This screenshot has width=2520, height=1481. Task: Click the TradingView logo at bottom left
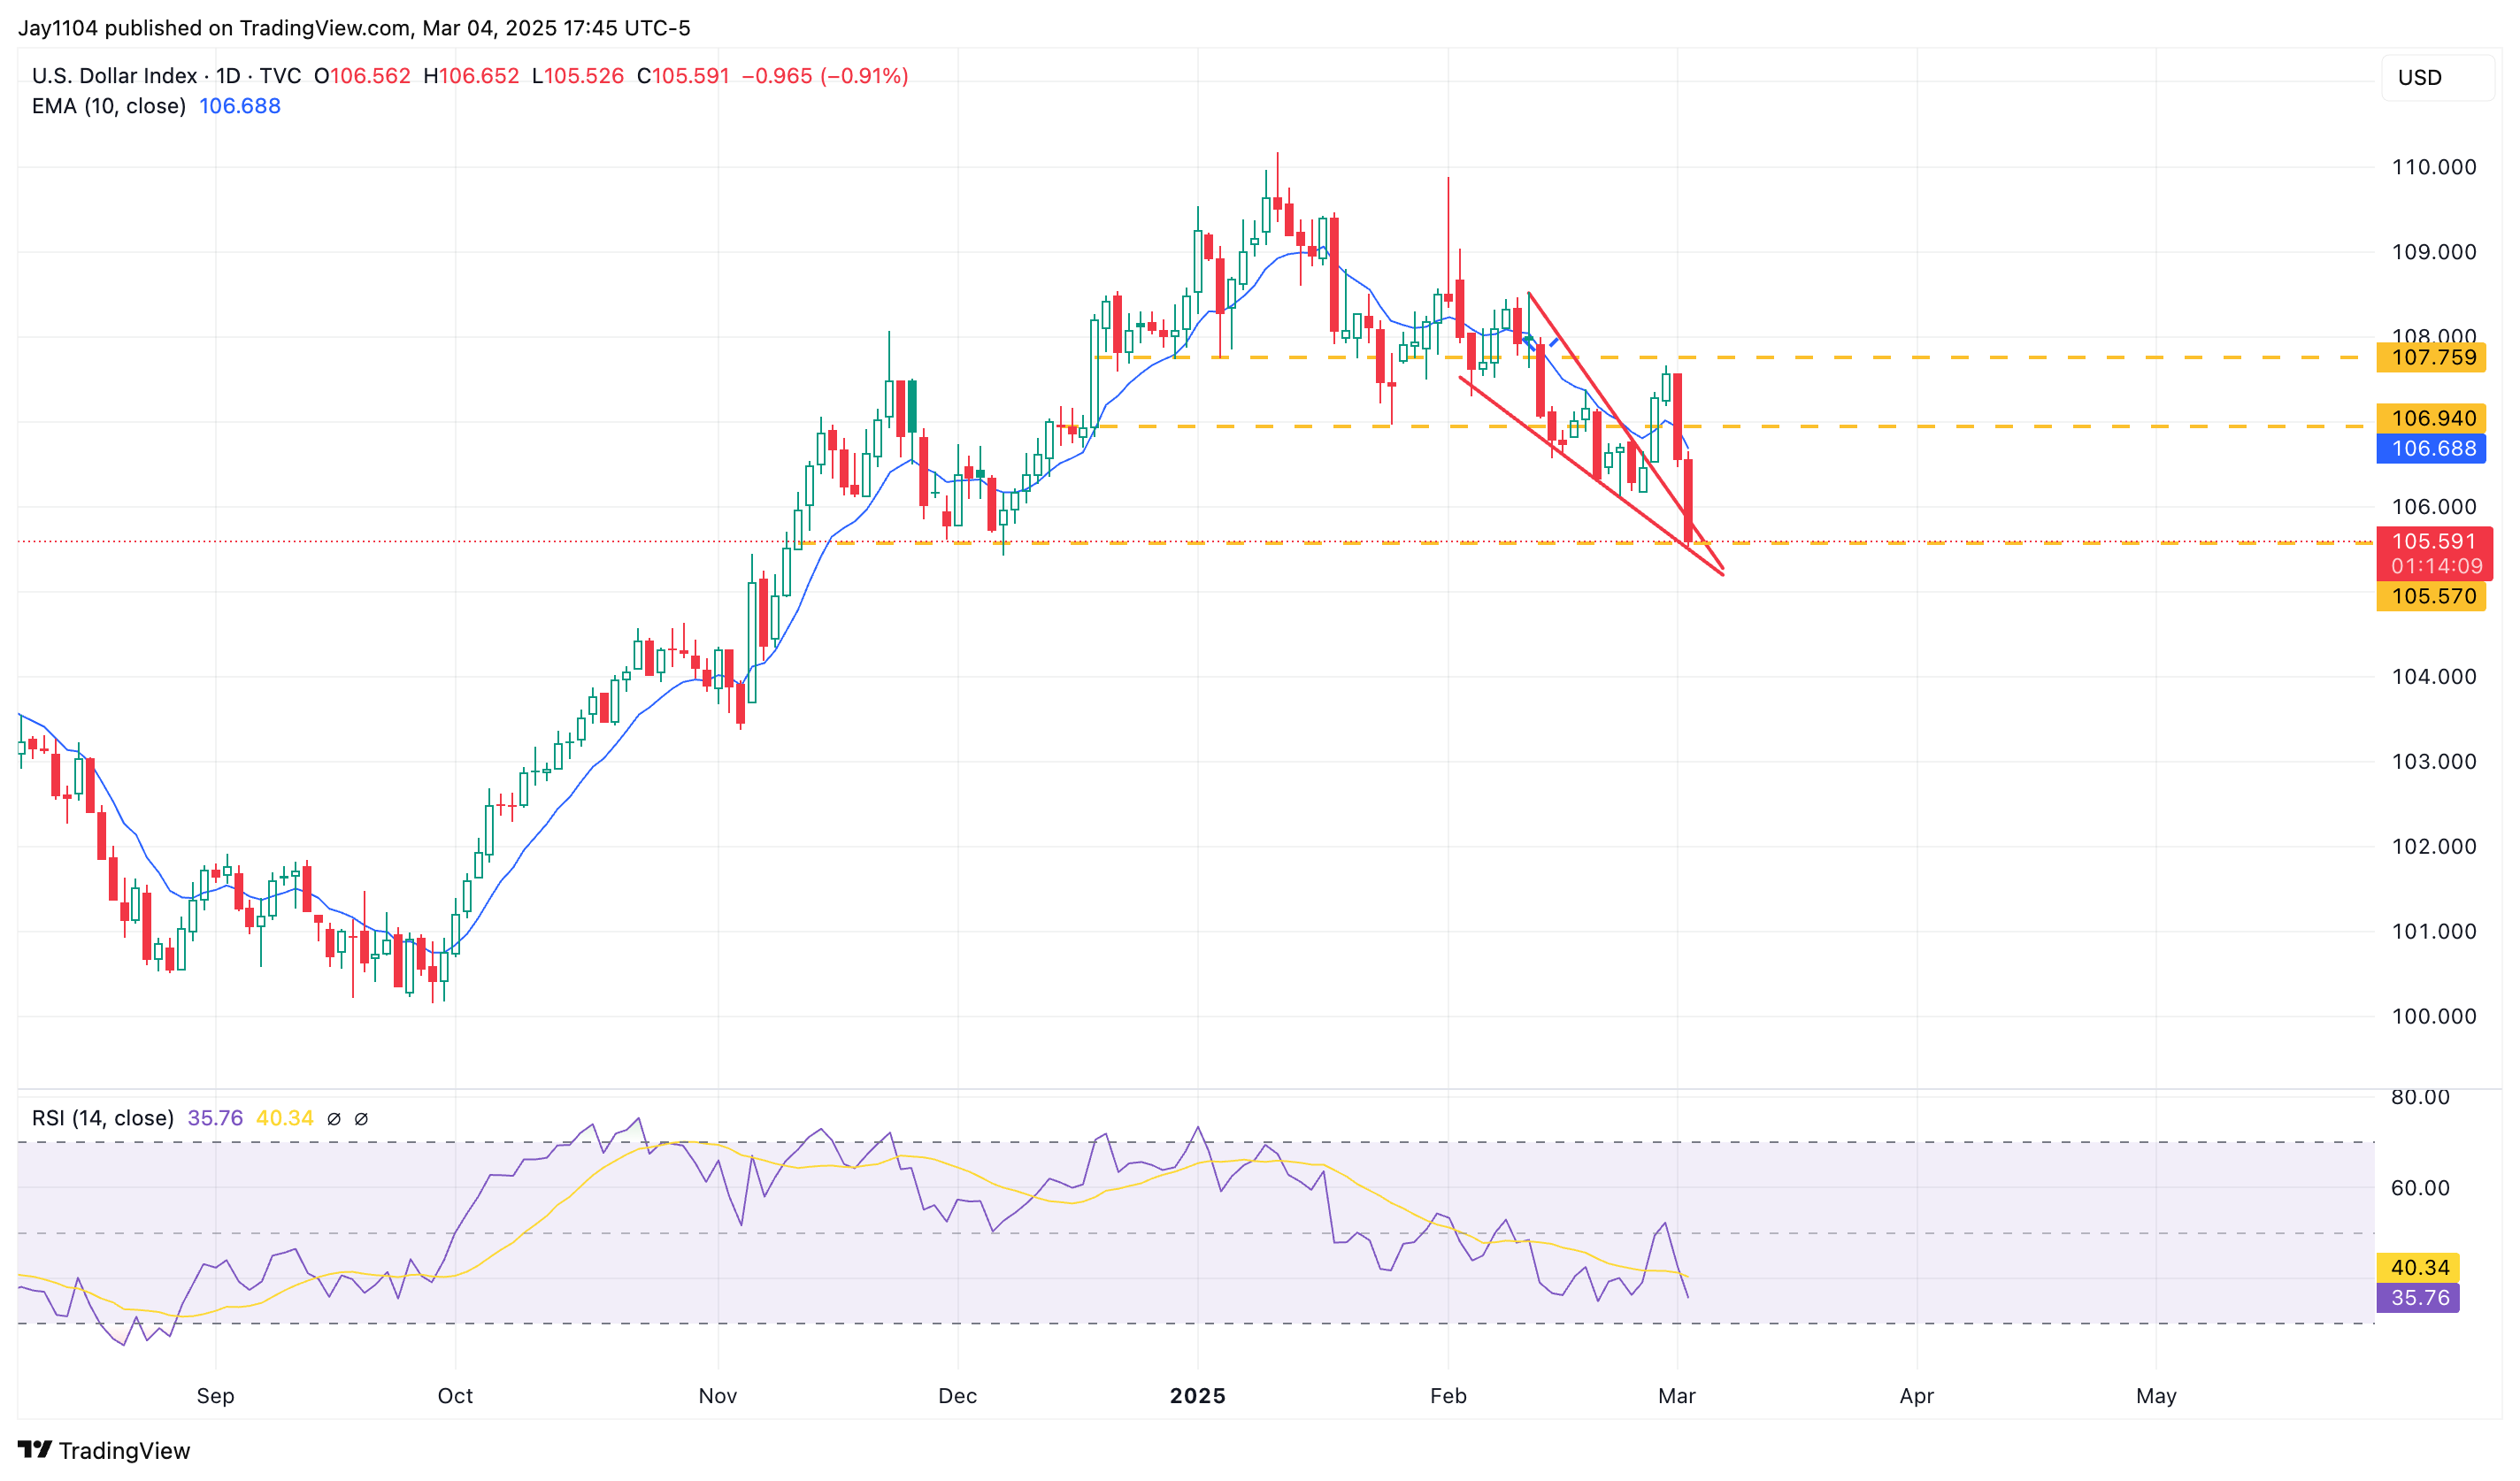[x=104, y=1450]
